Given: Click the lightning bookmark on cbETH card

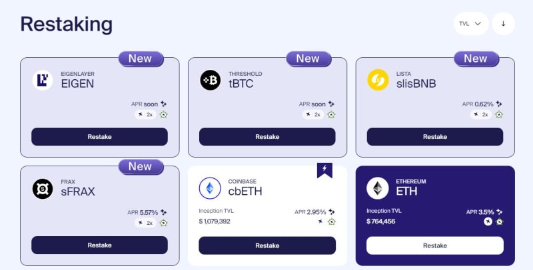Looking at the screenshot, I should point(324,170).
